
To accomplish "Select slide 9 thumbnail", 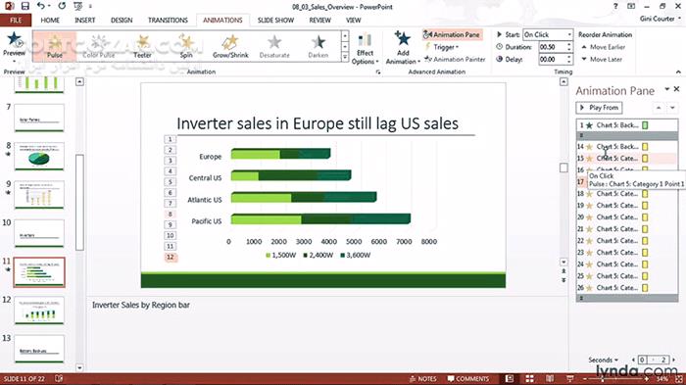I will click(x=39, y=195).
